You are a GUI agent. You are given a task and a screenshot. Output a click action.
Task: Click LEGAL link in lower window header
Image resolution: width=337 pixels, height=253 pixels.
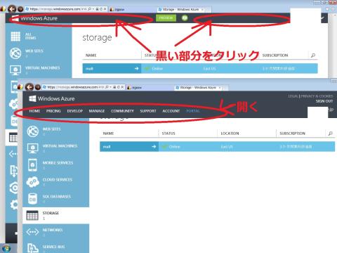(x=293, y=96)
